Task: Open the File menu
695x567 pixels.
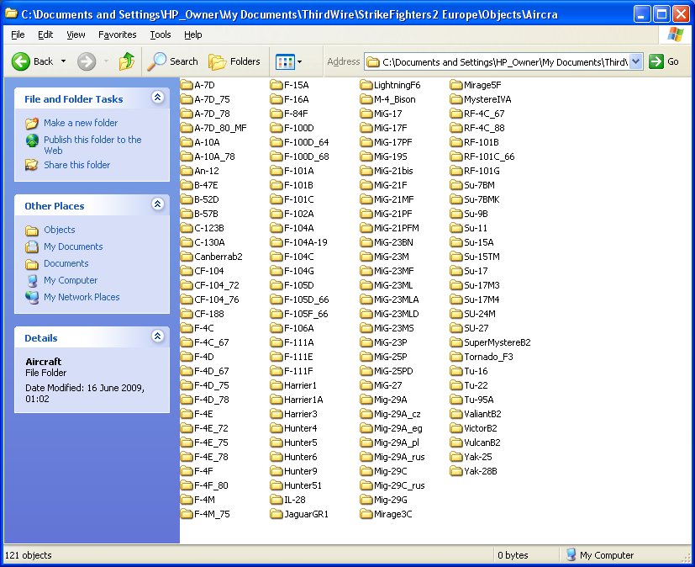Action: tap(18, 34)
